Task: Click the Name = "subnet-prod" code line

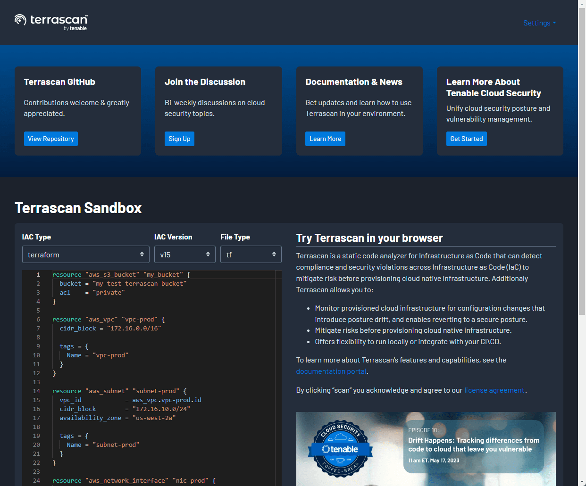Action: [103, 445]
